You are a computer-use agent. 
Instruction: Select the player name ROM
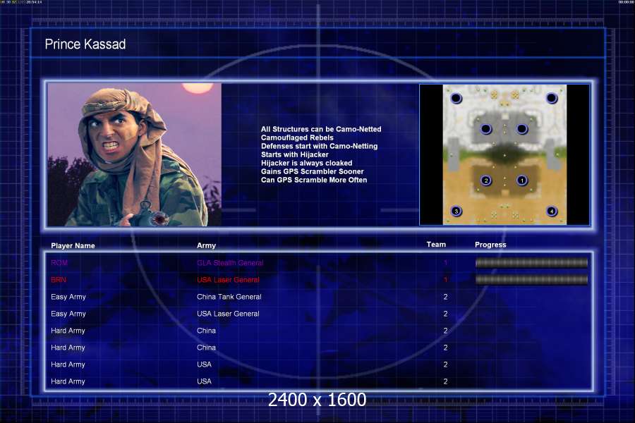tap(60, 263)
